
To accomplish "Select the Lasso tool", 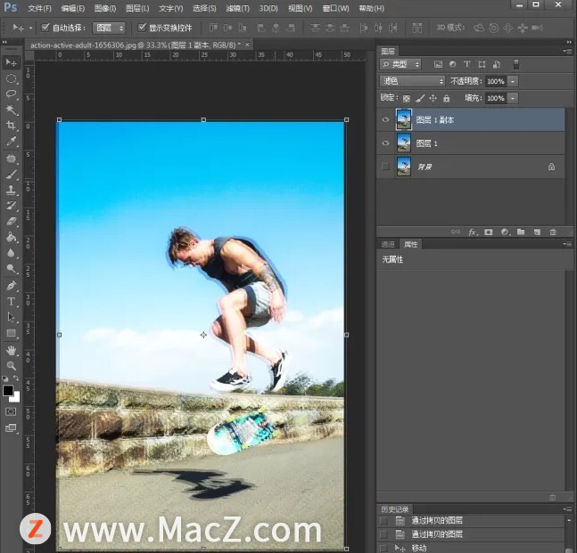I will point(12,94).
